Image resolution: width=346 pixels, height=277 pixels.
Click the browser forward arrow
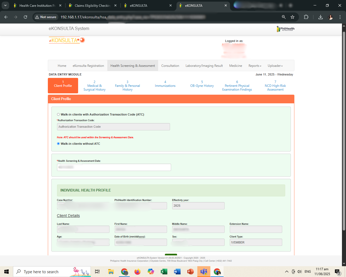16,17
